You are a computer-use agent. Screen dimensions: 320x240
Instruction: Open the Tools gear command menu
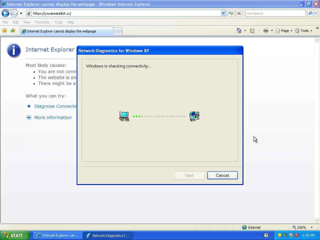[x=304, y=31]
